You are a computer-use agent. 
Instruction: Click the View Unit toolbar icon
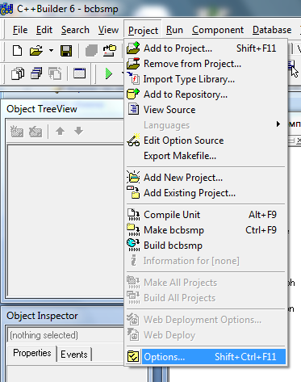click(x=18, y=73)
